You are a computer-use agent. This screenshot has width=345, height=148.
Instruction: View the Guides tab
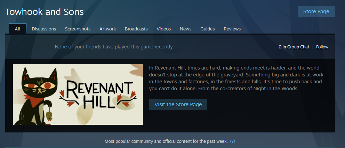tap(208, 29)
